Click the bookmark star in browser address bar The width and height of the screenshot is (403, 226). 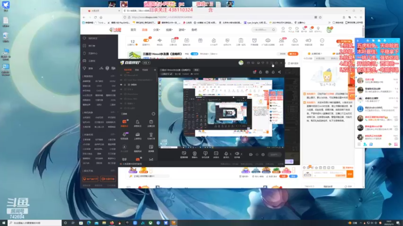(x=320, y=17)
